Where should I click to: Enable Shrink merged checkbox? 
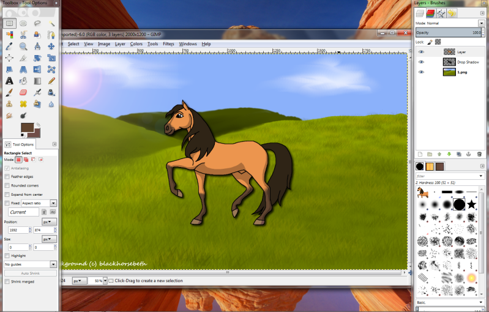[x=7, y=282]
